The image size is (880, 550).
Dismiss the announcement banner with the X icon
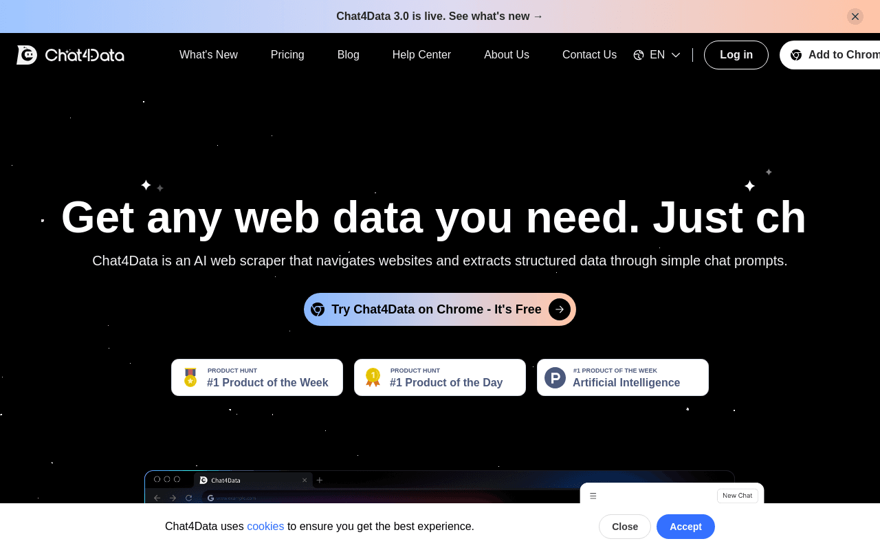pos(855,16)
